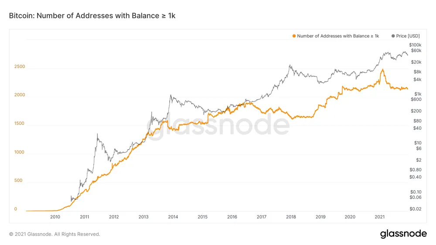
Task: Select the 2010 x-axis label
Action: pos(55,217)
